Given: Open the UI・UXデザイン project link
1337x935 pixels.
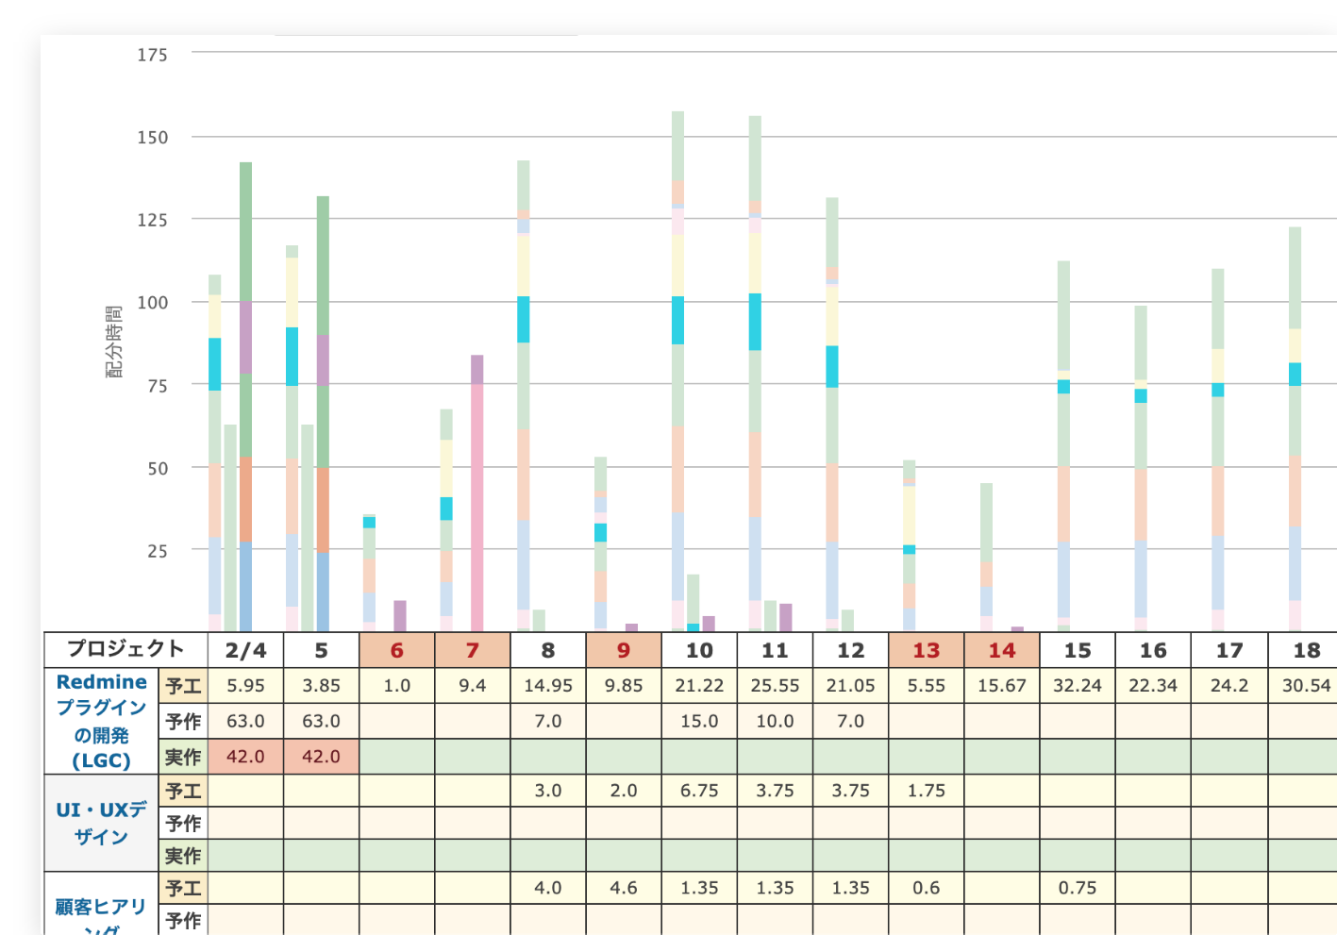Looking at the screenshot, I should click(101, 823).
